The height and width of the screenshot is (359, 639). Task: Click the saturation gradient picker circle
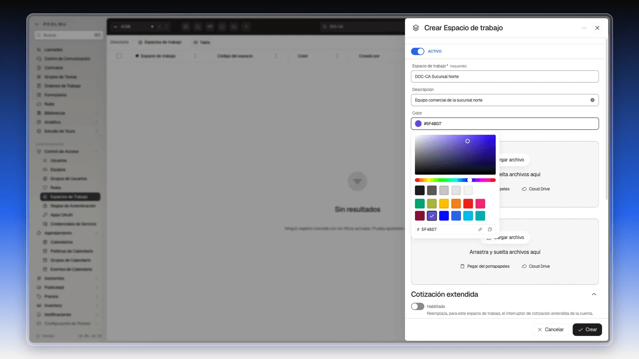[468, 141]
